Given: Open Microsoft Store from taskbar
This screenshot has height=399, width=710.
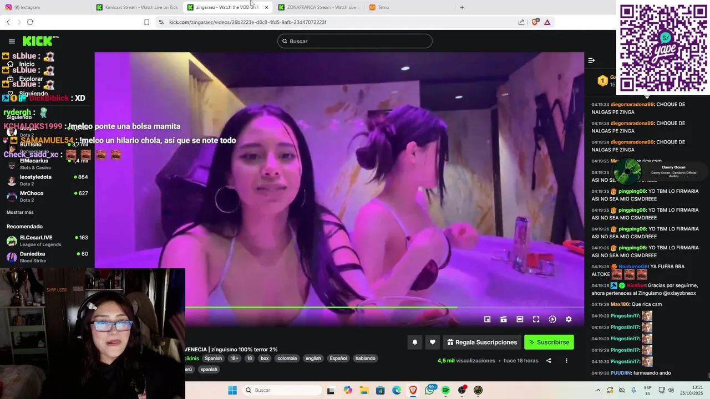Looking at the screenshot, I should 380,390.
